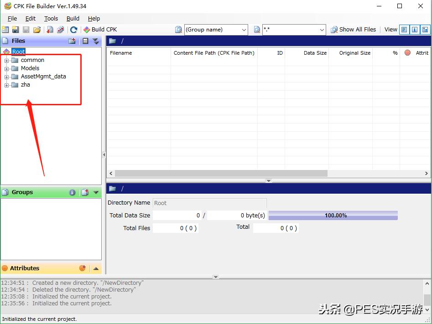The image size is (432, 324).
Task: Toggle the info View mode button
Action: tap(415, 30)
